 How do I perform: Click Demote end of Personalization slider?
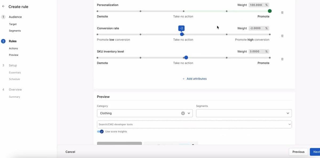[x=97, y=11]
